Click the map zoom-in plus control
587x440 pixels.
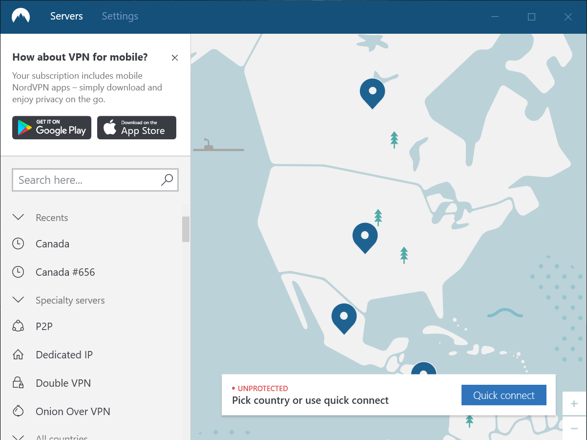(x=574, y=403)
